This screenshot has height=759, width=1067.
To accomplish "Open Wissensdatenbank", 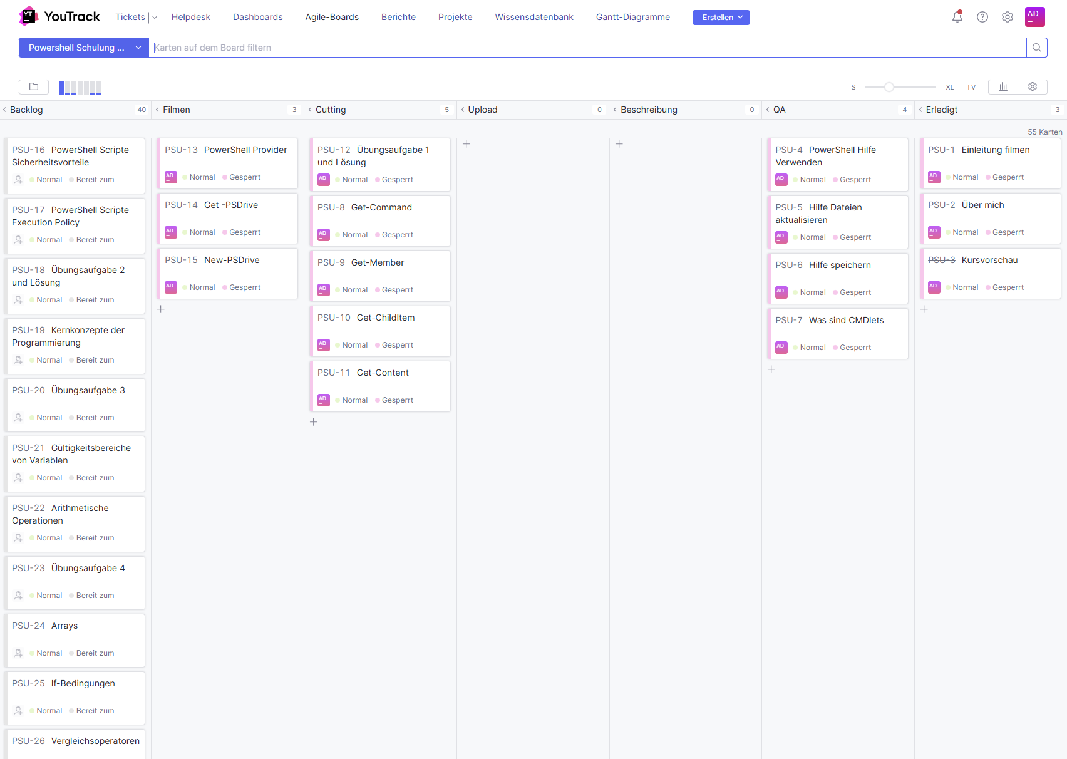I will [534, 17].
